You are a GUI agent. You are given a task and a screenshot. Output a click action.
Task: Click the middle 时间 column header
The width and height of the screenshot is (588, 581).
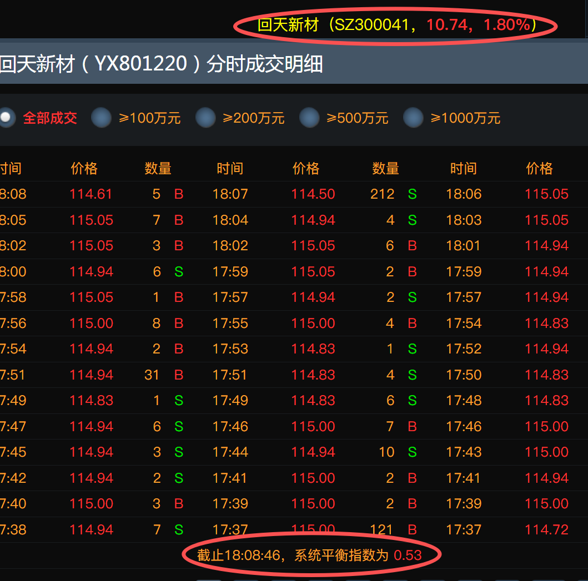click(x=230, y=168)
